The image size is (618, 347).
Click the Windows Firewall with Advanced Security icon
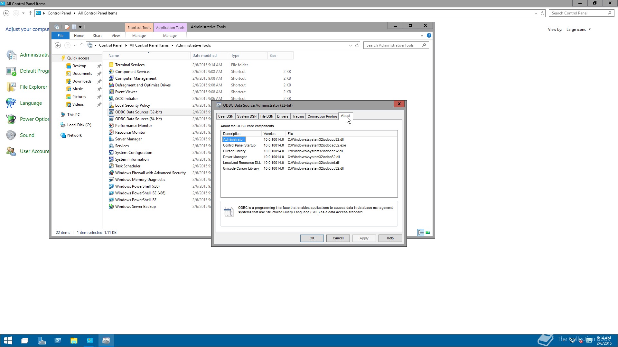point(111,173)
